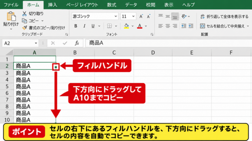Decrease font size with smaller A icon

(149, 16)
